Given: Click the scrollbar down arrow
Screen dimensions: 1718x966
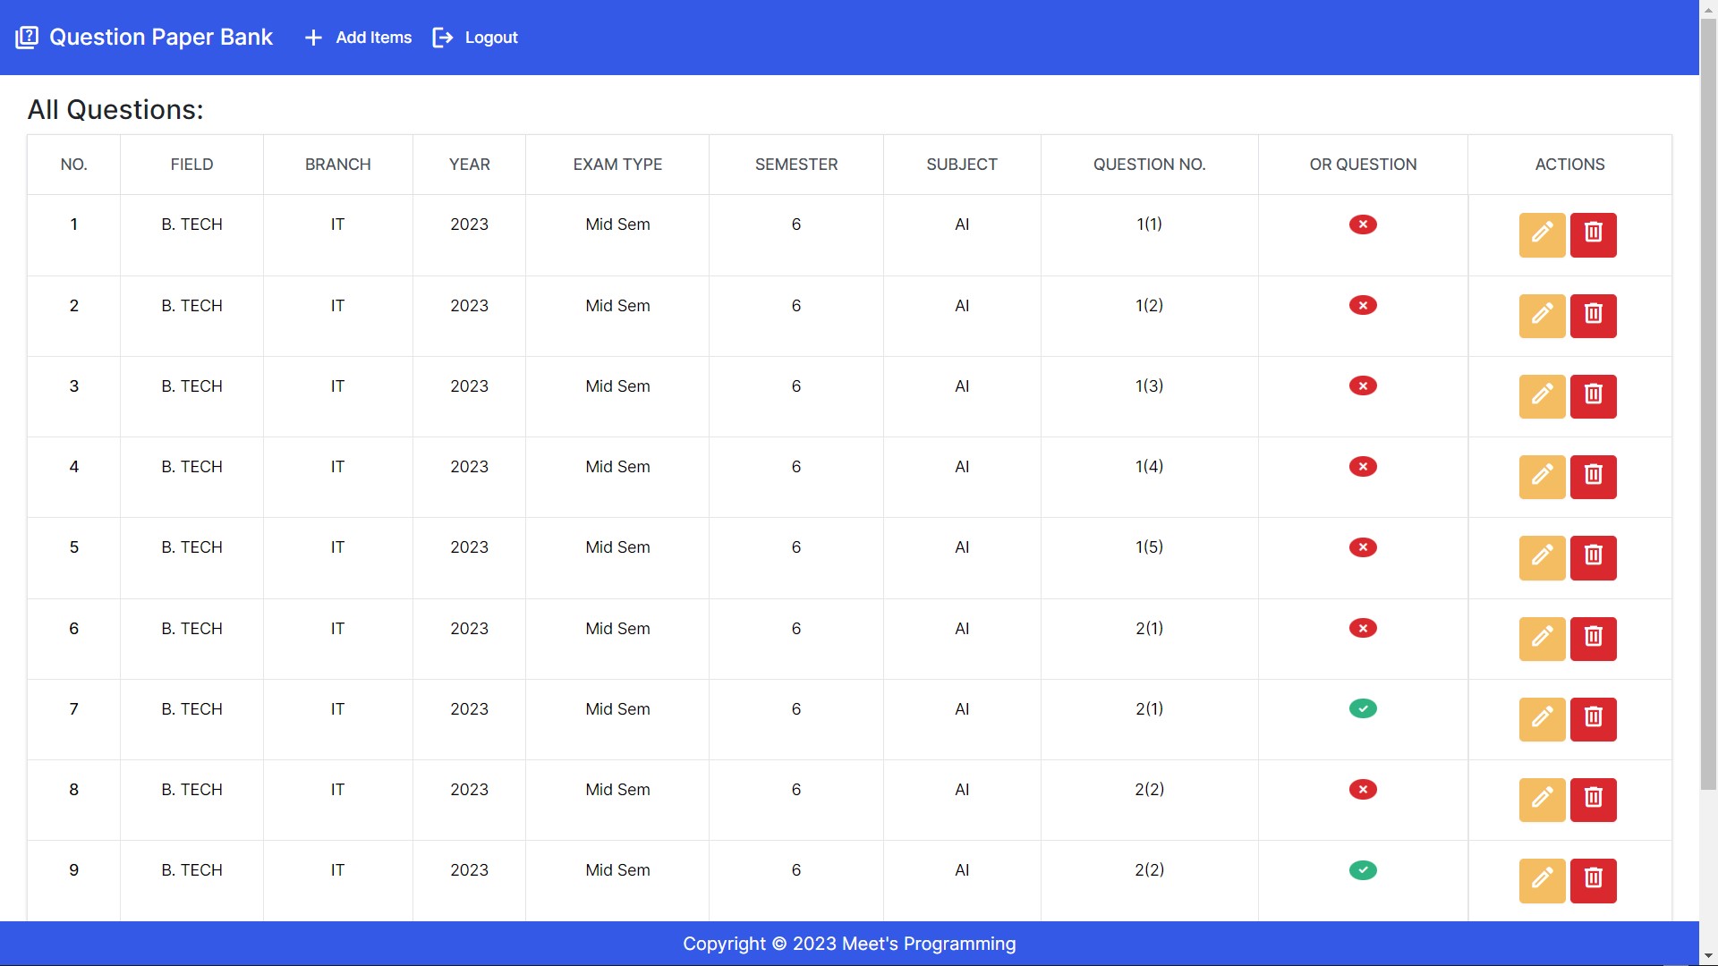Looking at the screenshot, I should pos(1708,956).
